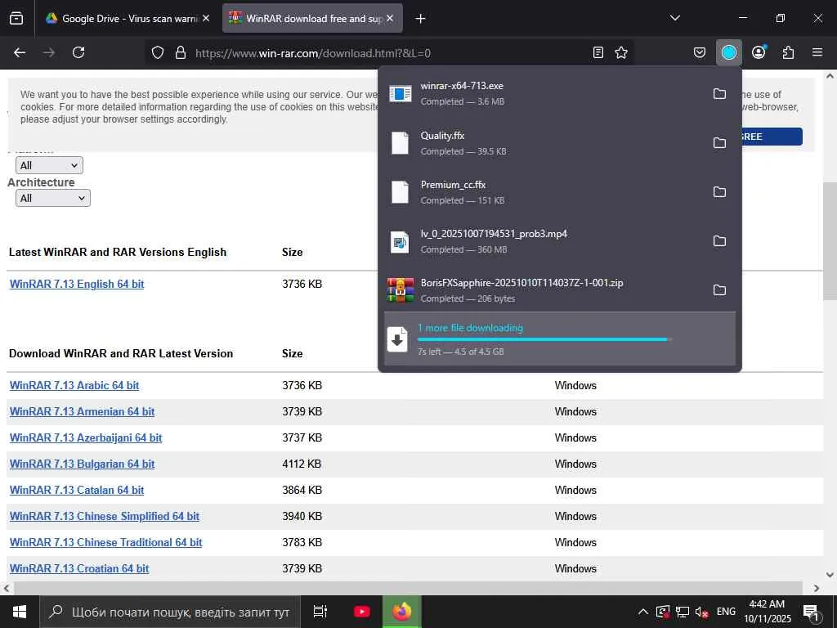Image resolution: width=837 pixels, height=628 pixels.
Task: Click the page scroll-down arrow
Action: tap(830, 575)
